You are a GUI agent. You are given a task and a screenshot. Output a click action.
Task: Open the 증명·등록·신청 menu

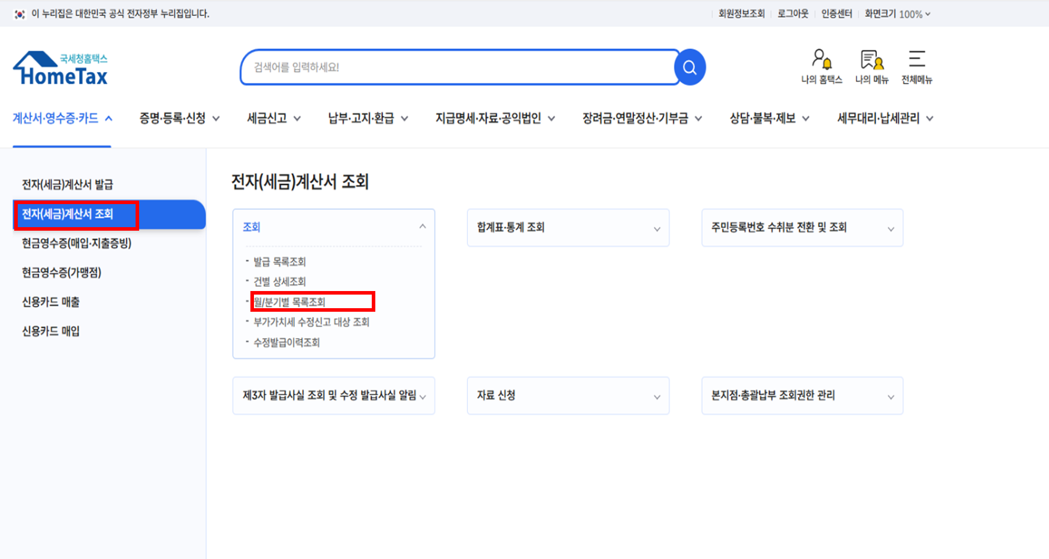(x=179, y=118)
